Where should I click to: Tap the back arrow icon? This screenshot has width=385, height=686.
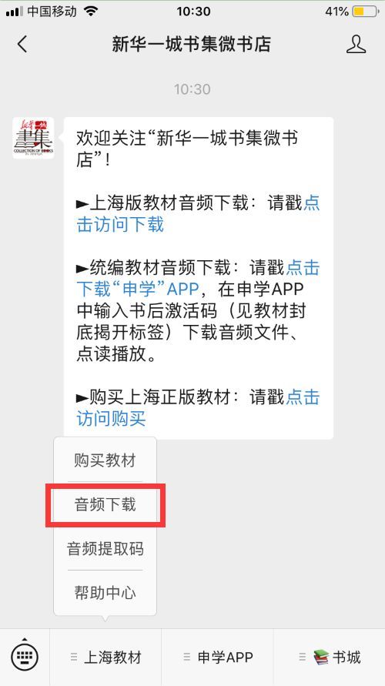22,44
